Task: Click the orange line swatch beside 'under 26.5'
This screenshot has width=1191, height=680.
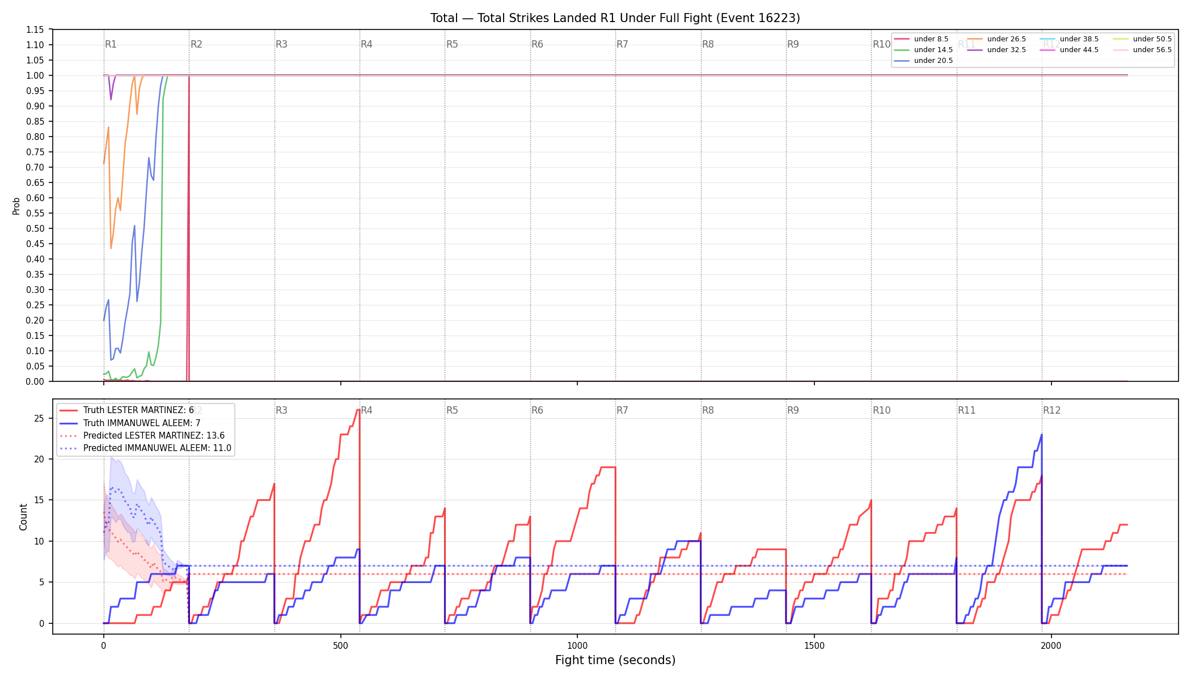Action: click(x=975, y=39)
